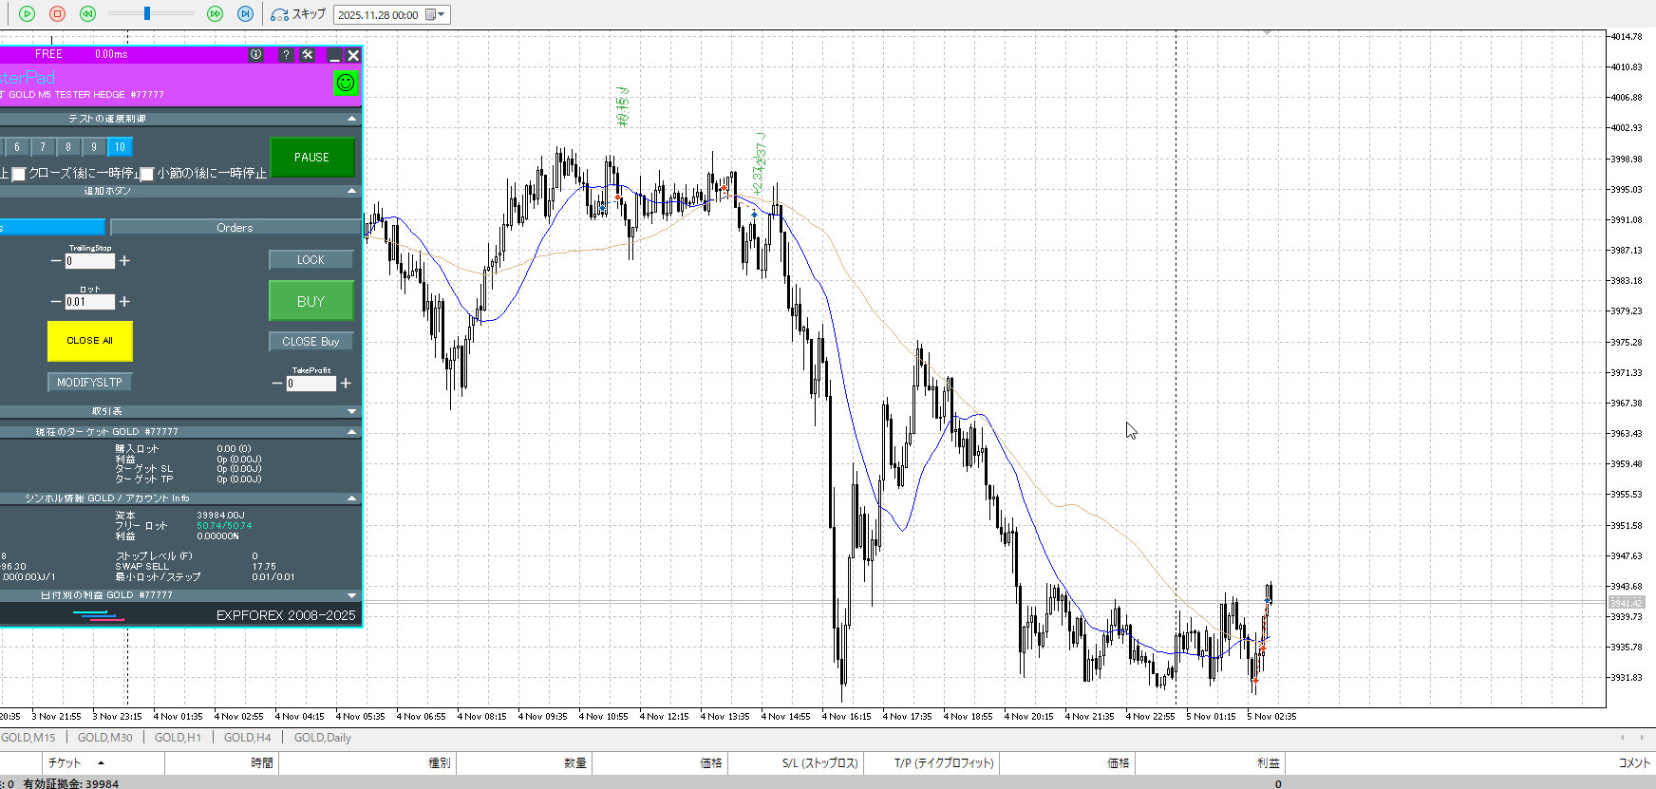Click the question mark help icon
The height and width of the screenshot is (789, 1656).
coord(286,55)
